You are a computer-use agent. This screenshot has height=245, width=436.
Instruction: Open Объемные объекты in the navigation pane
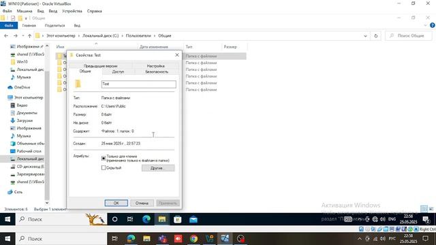30,144
